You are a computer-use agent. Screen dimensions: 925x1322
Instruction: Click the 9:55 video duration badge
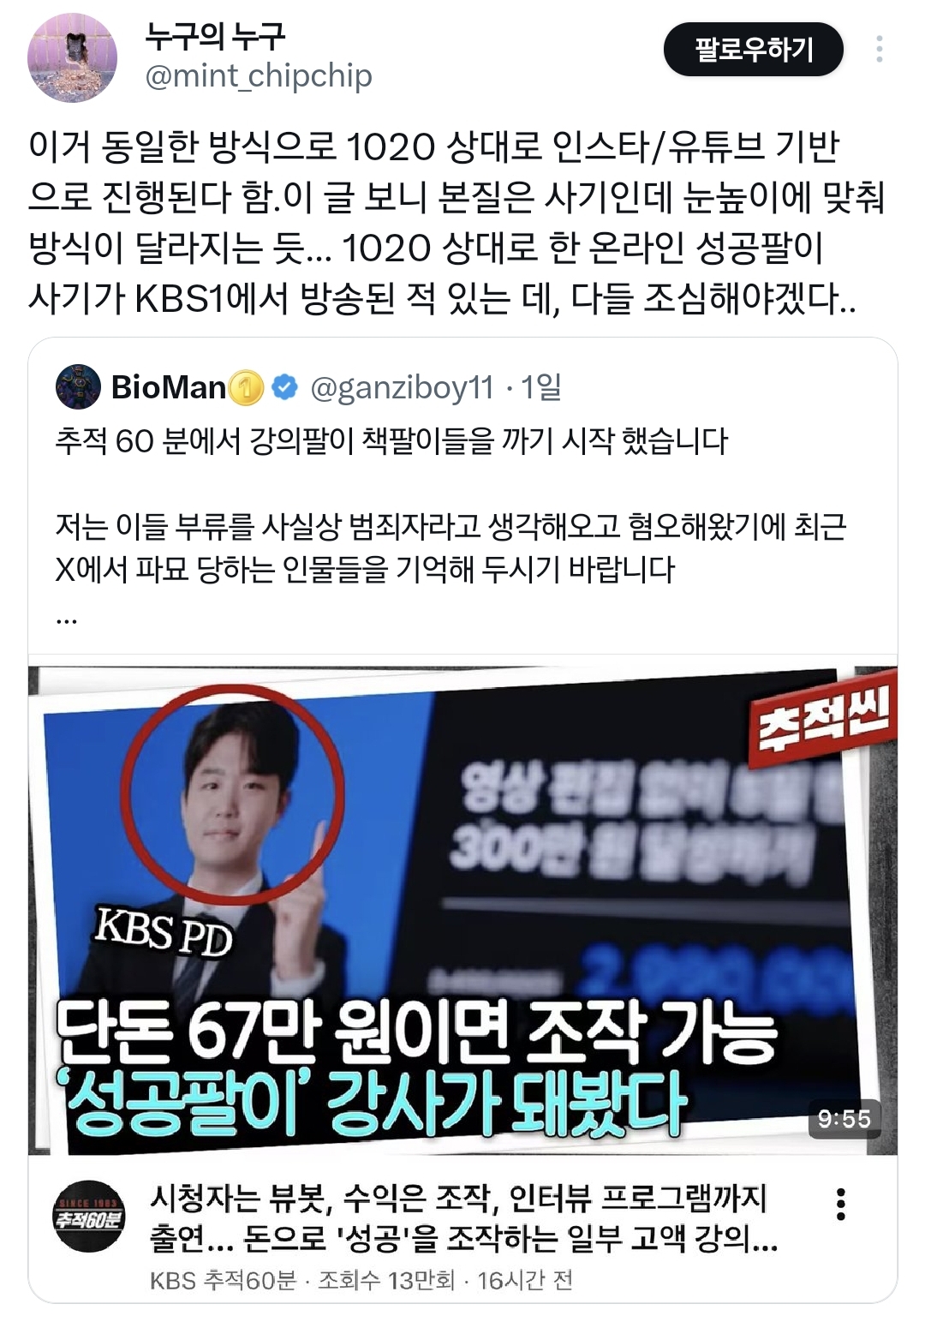pos(844,1118)
